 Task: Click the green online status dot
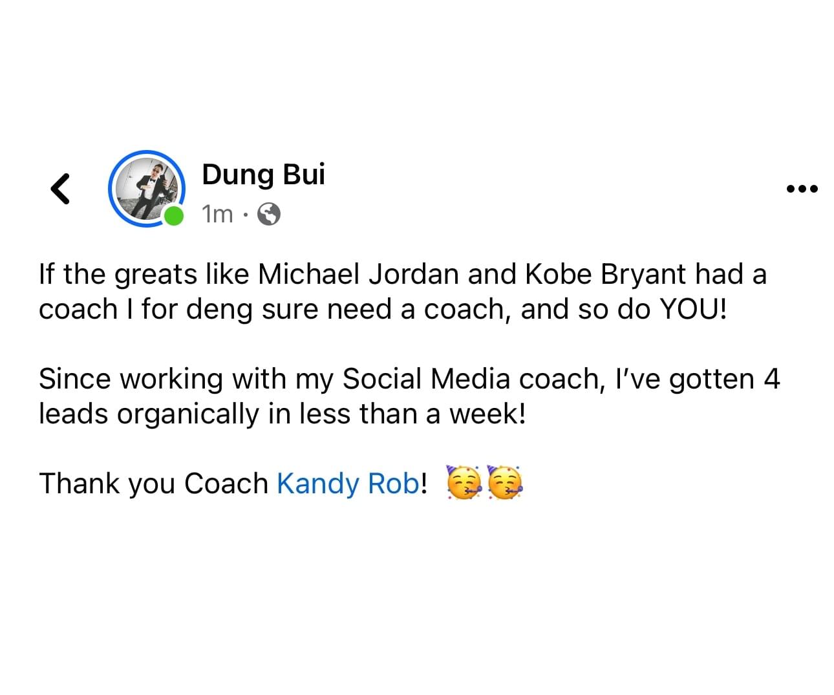173,217
